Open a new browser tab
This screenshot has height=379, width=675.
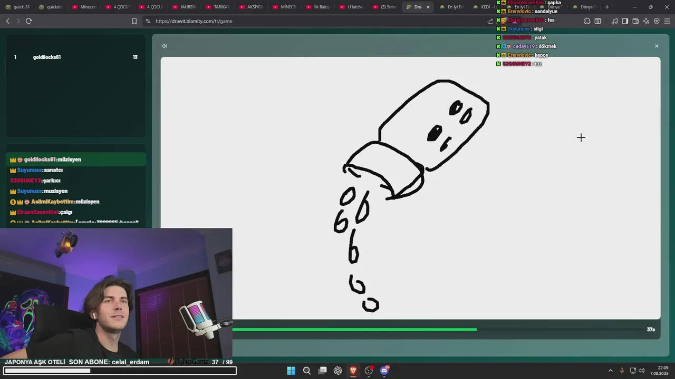607,7
